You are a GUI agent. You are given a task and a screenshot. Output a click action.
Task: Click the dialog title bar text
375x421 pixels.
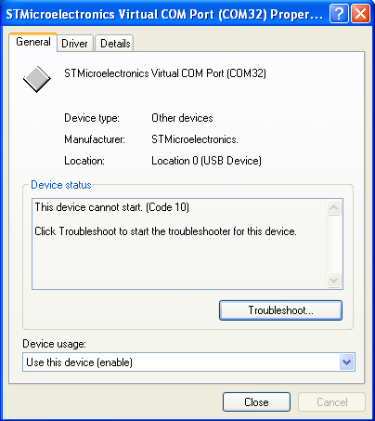pyautogui.click(x=164, y=14)
